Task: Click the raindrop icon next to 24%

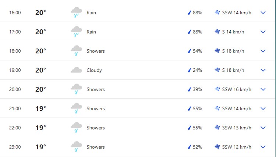Action: (190, 70)
